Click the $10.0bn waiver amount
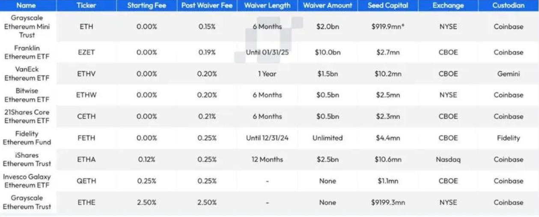 point(328,52)
